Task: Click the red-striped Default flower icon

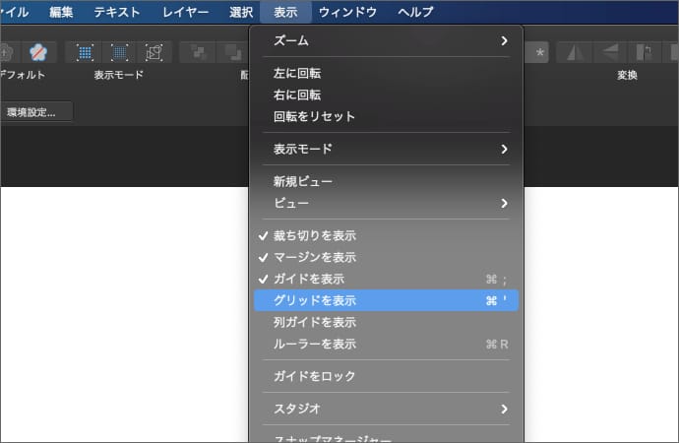Action: tap(36, 52)
